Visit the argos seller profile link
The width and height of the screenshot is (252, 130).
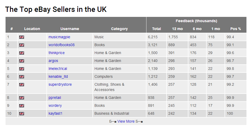pos(53,61)
